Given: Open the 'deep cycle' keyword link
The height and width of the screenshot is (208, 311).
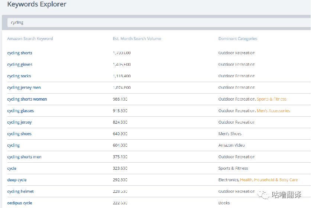Looking at the screenshot, I should click(x=17, y=180).
